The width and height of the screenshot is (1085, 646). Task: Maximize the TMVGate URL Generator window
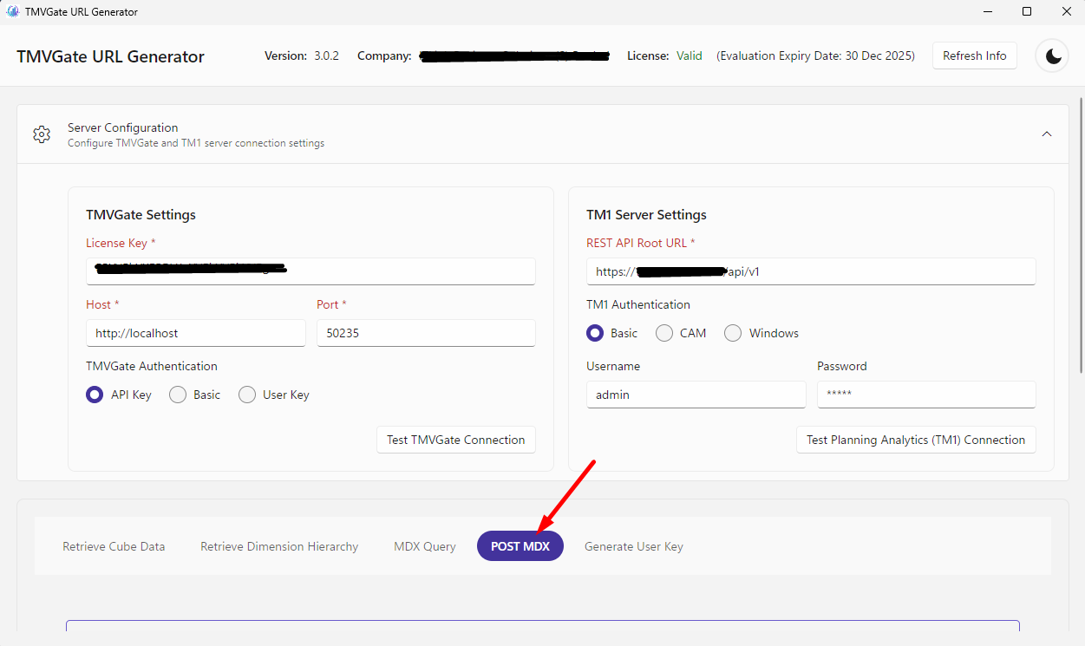(1027, 12)
